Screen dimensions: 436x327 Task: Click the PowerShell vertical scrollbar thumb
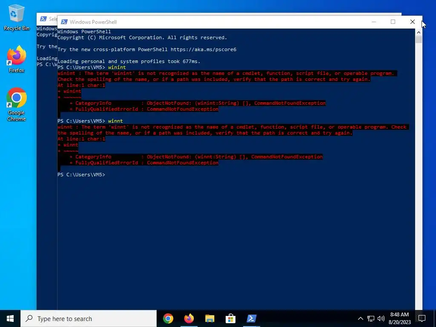pos(419,40)
